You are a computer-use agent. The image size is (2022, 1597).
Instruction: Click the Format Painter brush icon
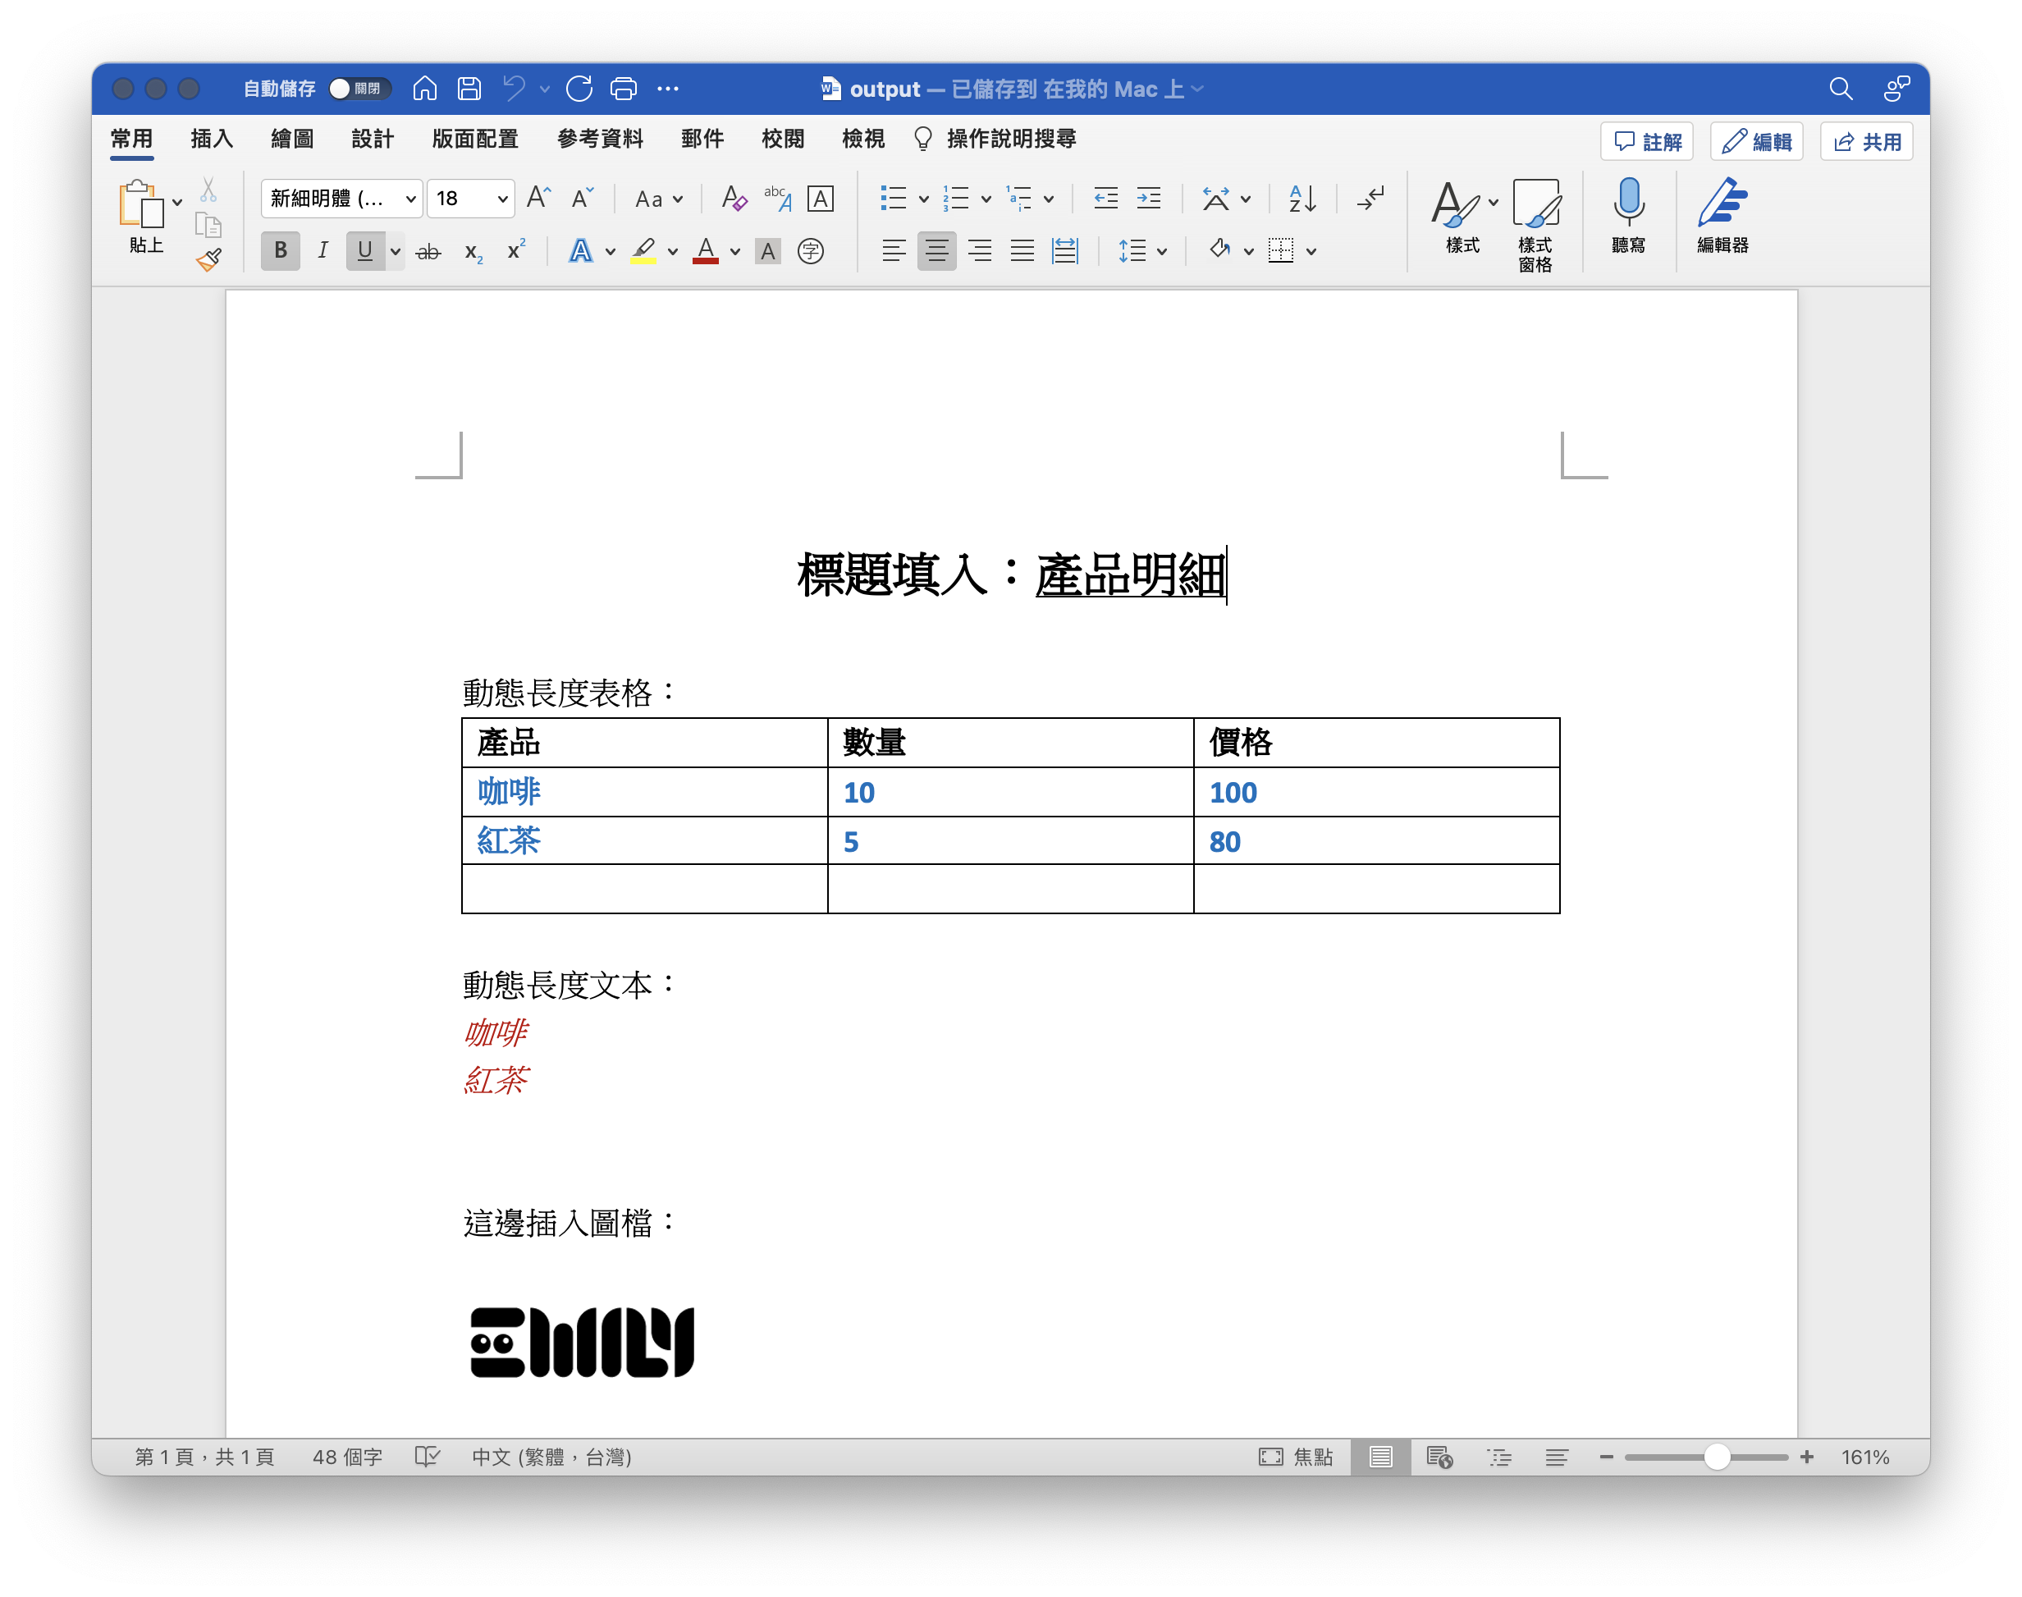point(209,260)
